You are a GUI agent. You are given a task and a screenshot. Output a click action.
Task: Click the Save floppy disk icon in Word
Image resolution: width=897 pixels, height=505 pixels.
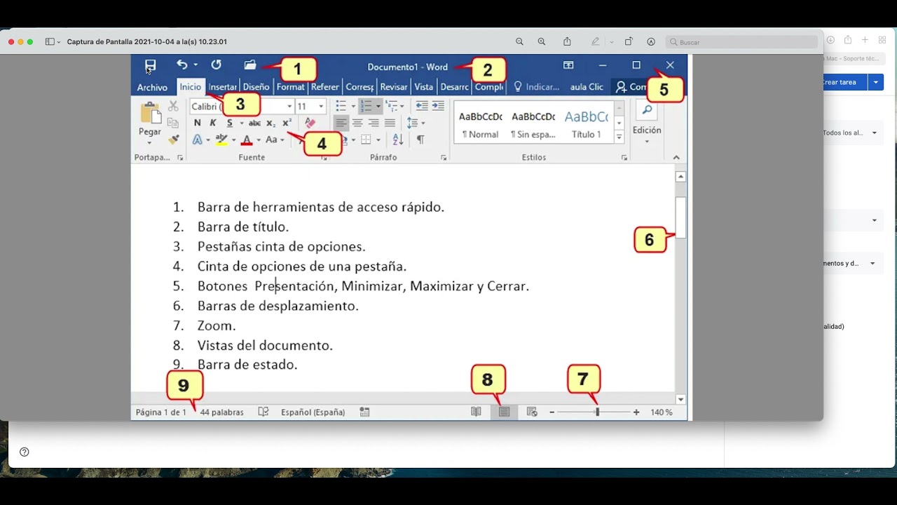click(151, 66)
